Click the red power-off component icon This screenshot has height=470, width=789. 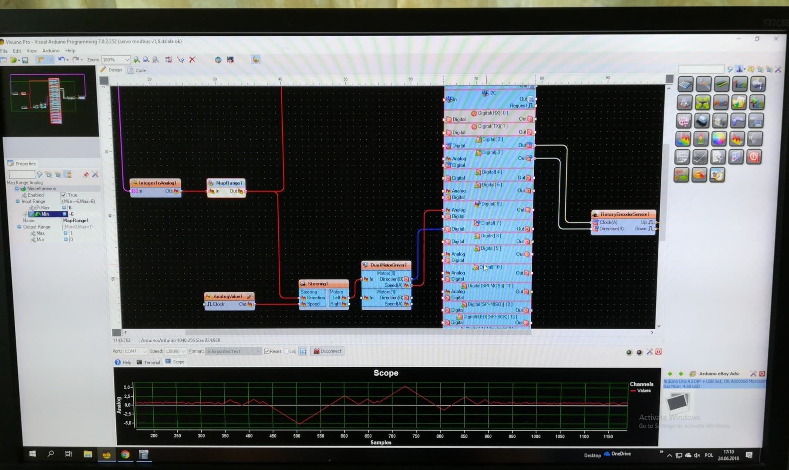point(755,157)
